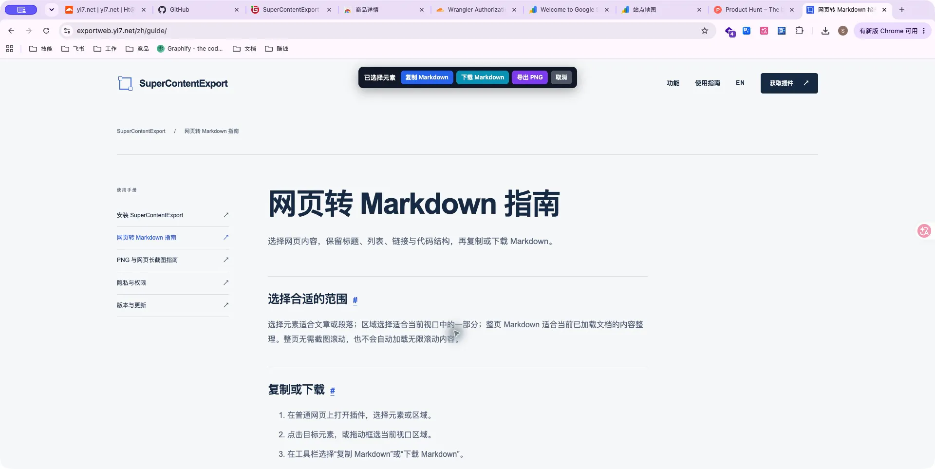Open the floating translate widget at right edge
Viewport: 935px width, 469px height.
924,231
